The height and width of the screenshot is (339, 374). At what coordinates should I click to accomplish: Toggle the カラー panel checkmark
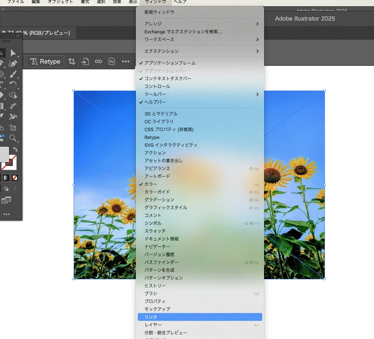pos(151,184)
